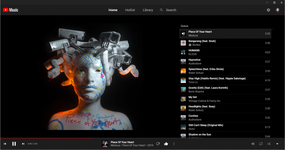This screenshot has height=150, width=285.
Task: Seek on the red song progress bar
Action: click(x=142, y=138)
